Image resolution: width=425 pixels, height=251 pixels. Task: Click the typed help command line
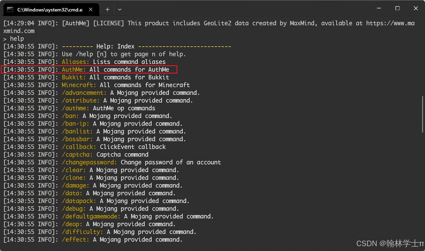coord(14,39)
